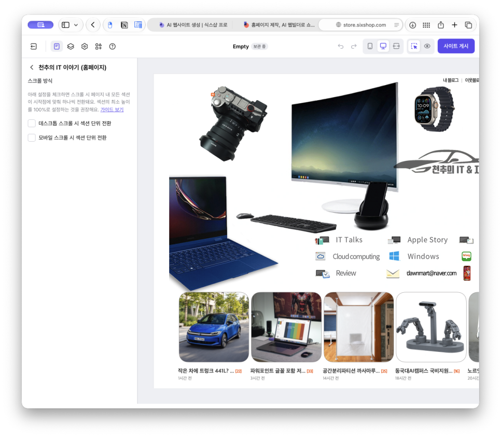
Task: Go back in browser history
Action: [93, 25]
